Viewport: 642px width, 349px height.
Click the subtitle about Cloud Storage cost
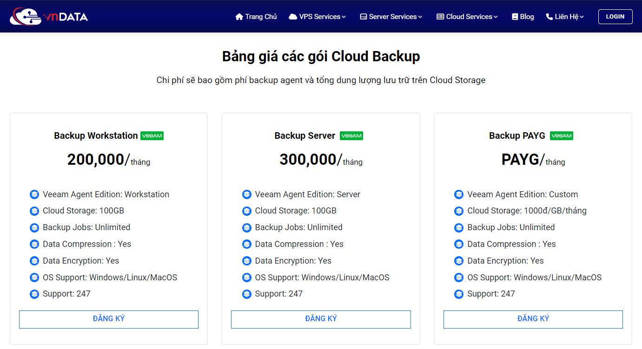(321, 80)
